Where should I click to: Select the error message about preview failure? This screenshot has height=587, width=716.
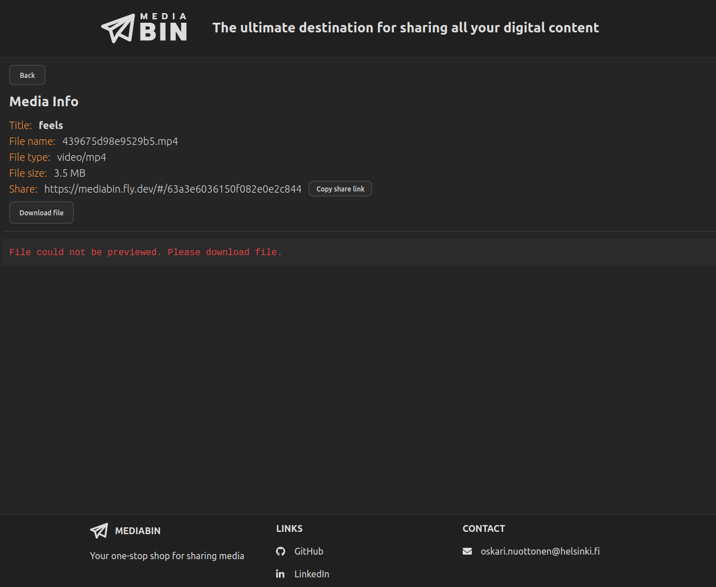(145, 252)
